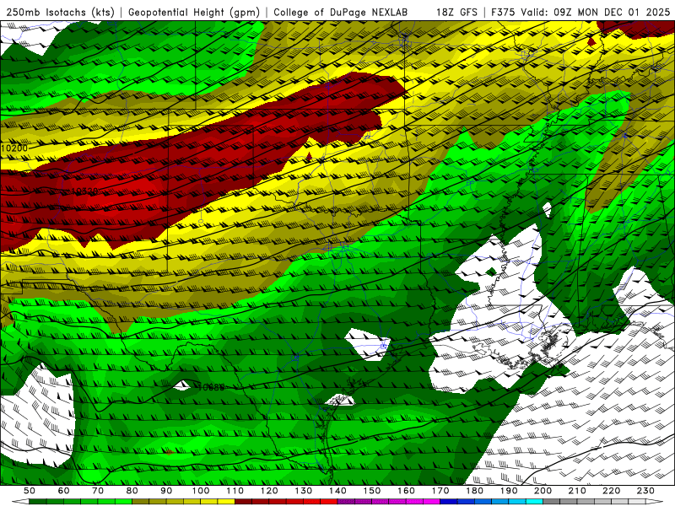Click the '250mb Isotachs (kts)' title text
The height and width of the screenshot is (506, 675).
pyautogui.click(x=60, y=12)
